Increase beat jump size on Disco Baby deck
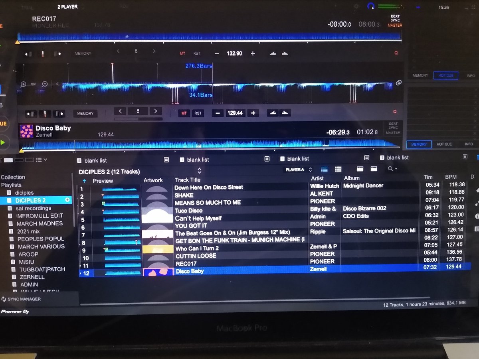Screen dimensions: 479x359 point(156,111)
